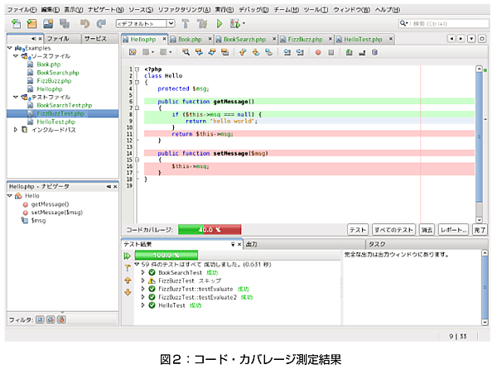Toggle the third filter button in navigator

click(61, 319)
